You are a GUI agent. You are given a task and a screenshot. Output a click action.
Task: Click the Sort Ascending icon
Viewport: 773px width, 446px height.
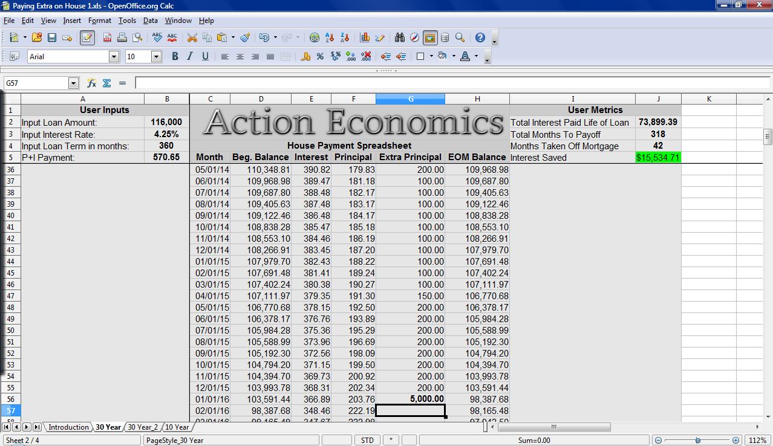pos(330,37)
